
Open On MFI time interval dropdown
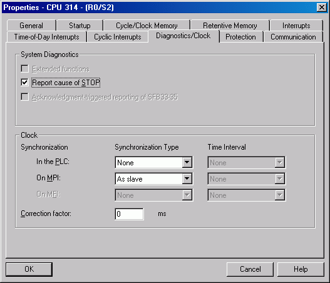[x=279, y=195]
